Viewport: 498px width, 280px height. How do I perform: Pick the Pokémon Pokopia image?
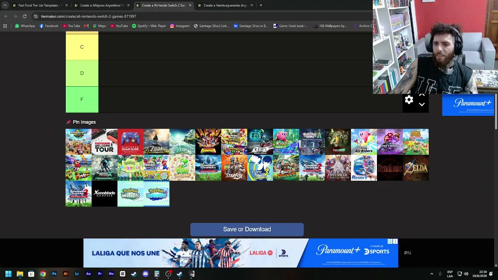[130, 168]
